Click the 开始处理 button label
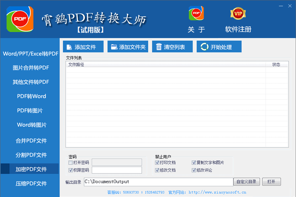296x197 pixels. 221,47
